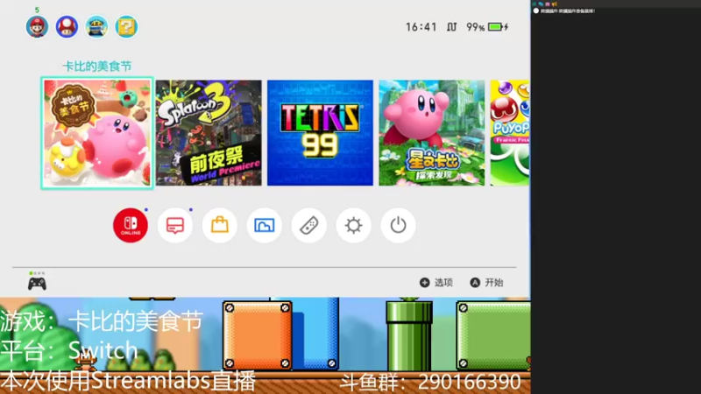This screenshot has height=394, width=701.
Task: Click the 卡比的美食节 title above the tiles
Action: pyautogui.click(x=97, y=67)
